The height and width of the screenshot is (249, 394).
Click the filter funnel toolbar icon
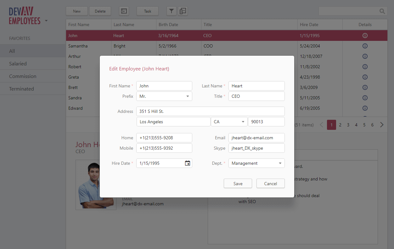[x=171, y=11]
